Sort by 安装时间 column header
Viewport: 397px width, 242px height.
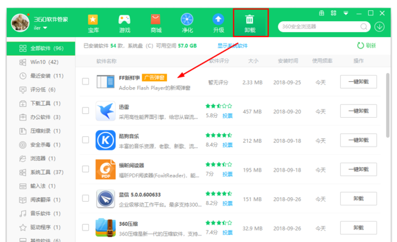[x=288, y=61]
